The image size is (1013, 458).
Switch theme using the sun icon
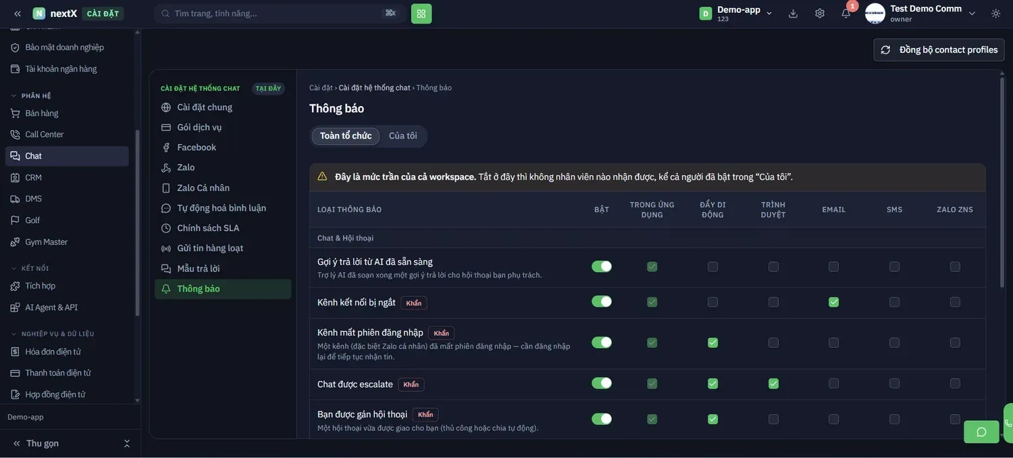[996, 14]
